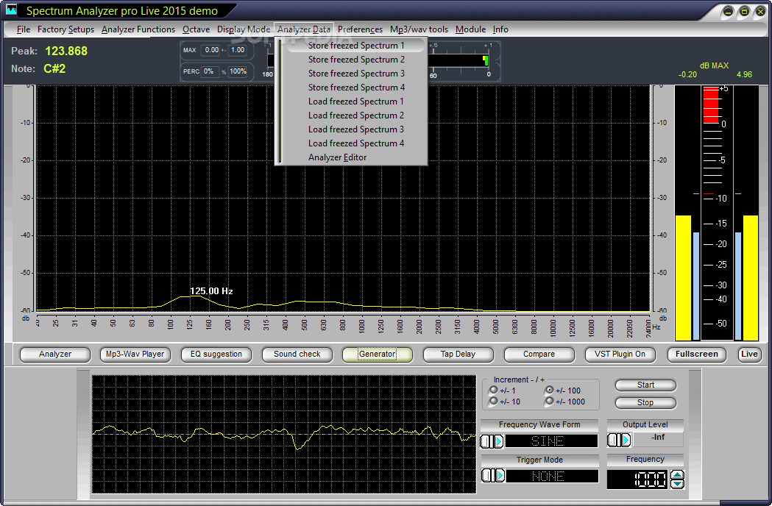Click the generator Frequency digit display

638,480
